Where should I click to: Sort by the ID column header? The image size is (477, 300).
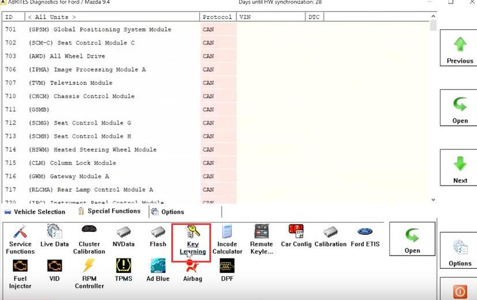pyautogui.click(x=13, y=17)
